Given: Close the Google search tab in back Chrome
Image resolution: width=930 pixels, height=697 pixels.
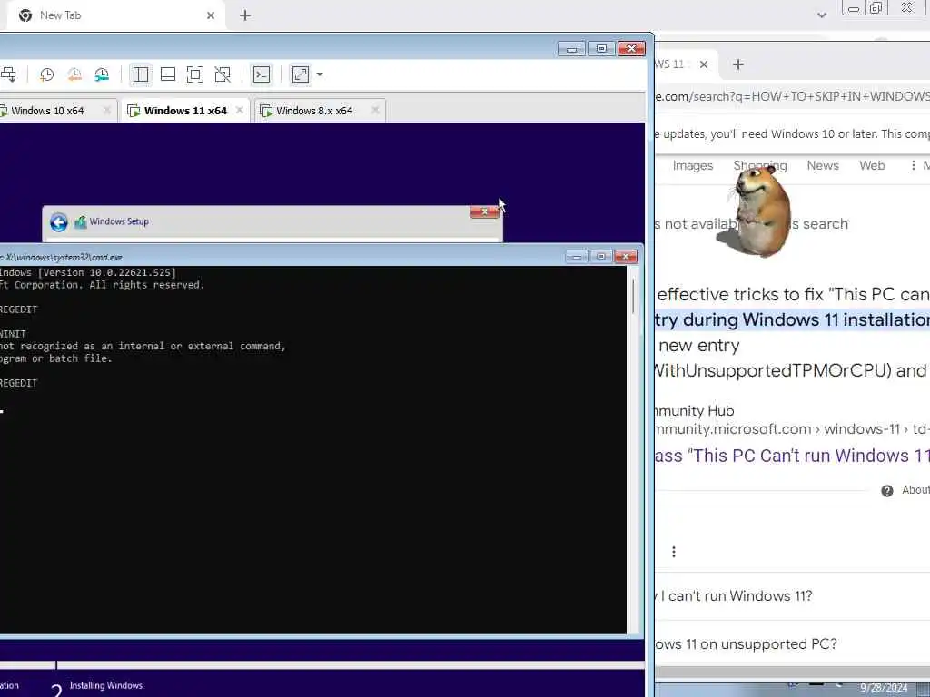Looking at the screenshot, I should pyautogui.click(x=704, y=64).
